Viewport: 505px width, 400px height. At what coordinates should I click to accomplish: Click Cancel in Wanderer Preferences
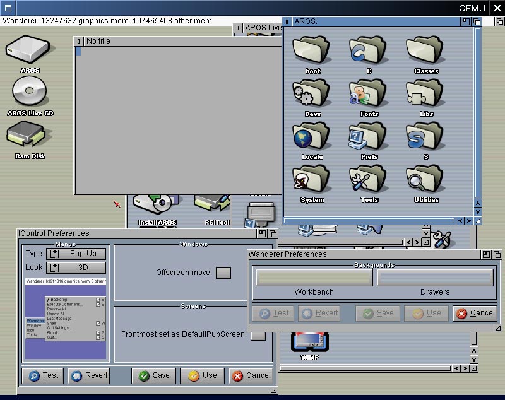475,313
